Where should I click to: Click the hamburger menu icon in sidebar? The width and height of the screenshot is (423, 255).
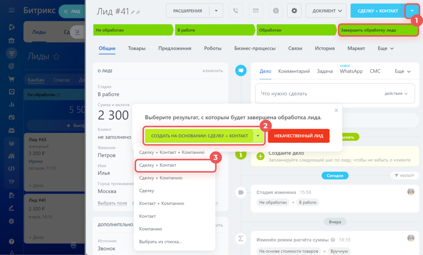pos(12,10)
